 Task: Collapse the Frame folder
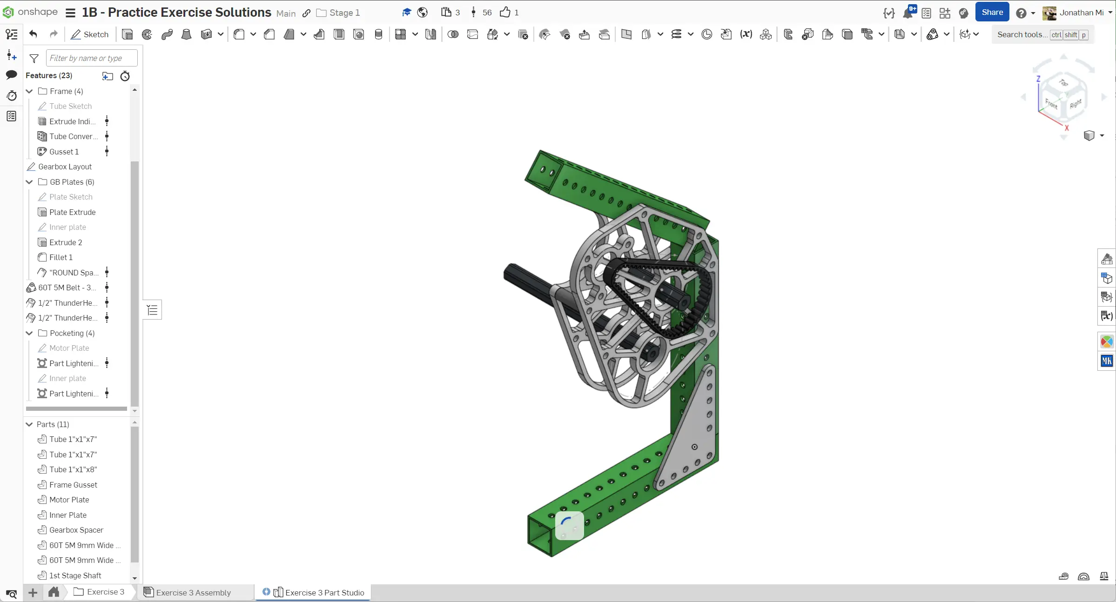click(x=29, y=91)
